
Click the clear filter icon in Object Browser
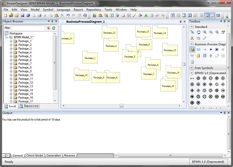[48, 28]
